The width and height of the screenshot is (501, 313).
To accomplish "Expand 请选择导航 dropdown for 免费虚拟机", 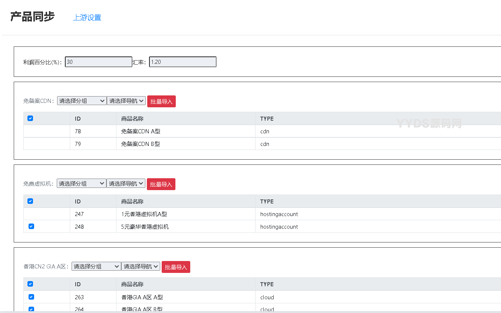I will pyautogui.click(x=126, y=184).
